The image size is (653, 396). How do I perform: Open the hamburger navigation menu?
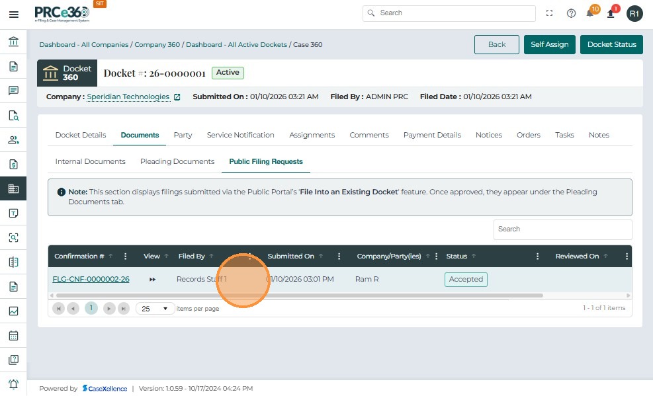coord(14,15)
